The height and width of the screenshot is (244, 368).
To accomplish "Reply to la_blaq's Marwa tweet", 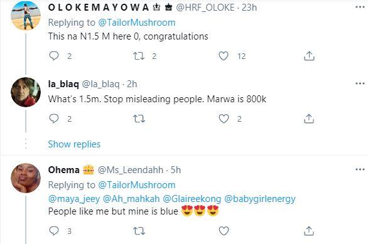I will (54, 119).
